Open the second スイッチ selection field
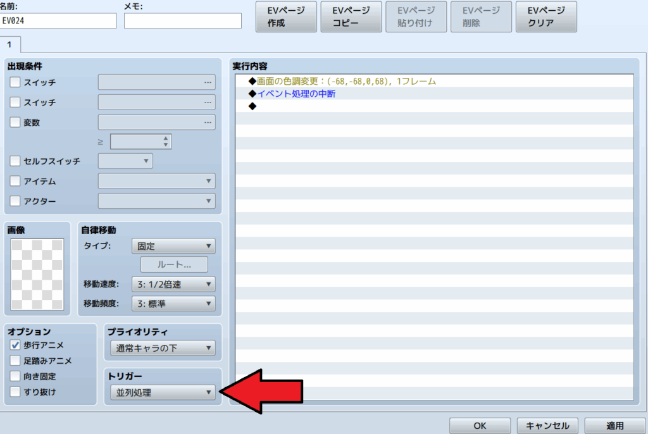 pos(157,102)
